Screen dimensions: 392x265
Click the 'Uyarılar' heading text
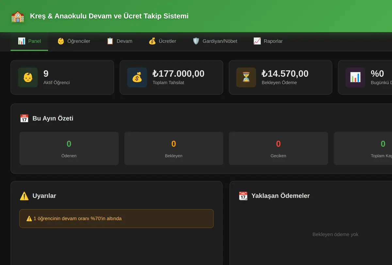pos(44,196)
